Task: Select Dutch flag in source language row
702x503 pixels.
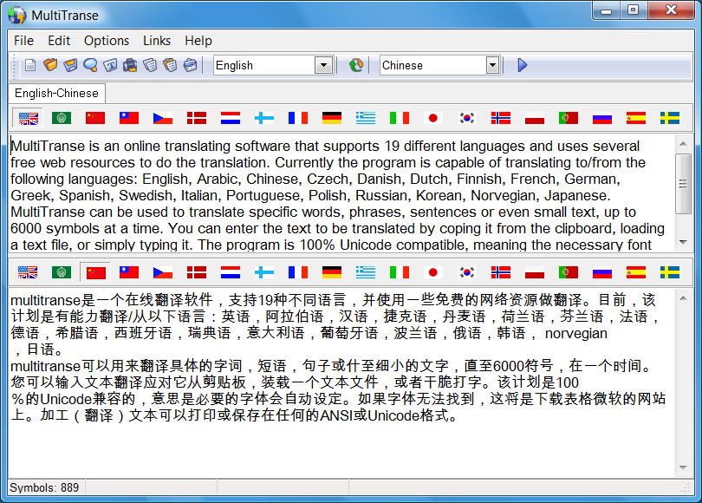Action: click(231, 118)
